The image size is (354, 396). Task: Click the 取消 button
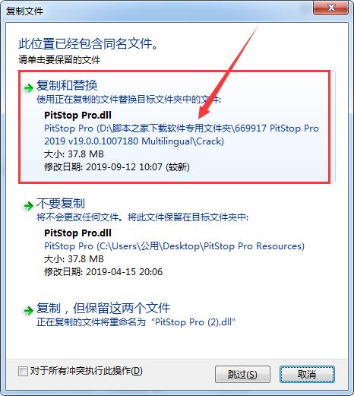307,374
